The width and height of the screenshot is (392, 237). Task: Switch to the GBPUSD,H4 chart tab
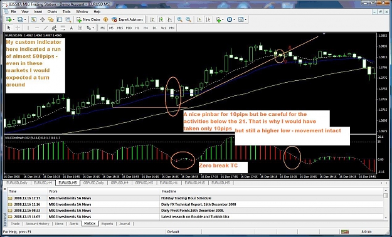pos(120,183)
